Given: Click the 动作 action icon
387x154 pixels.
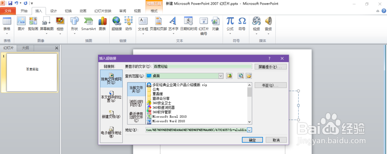Looking at the screenshot, I should (128, 24).
